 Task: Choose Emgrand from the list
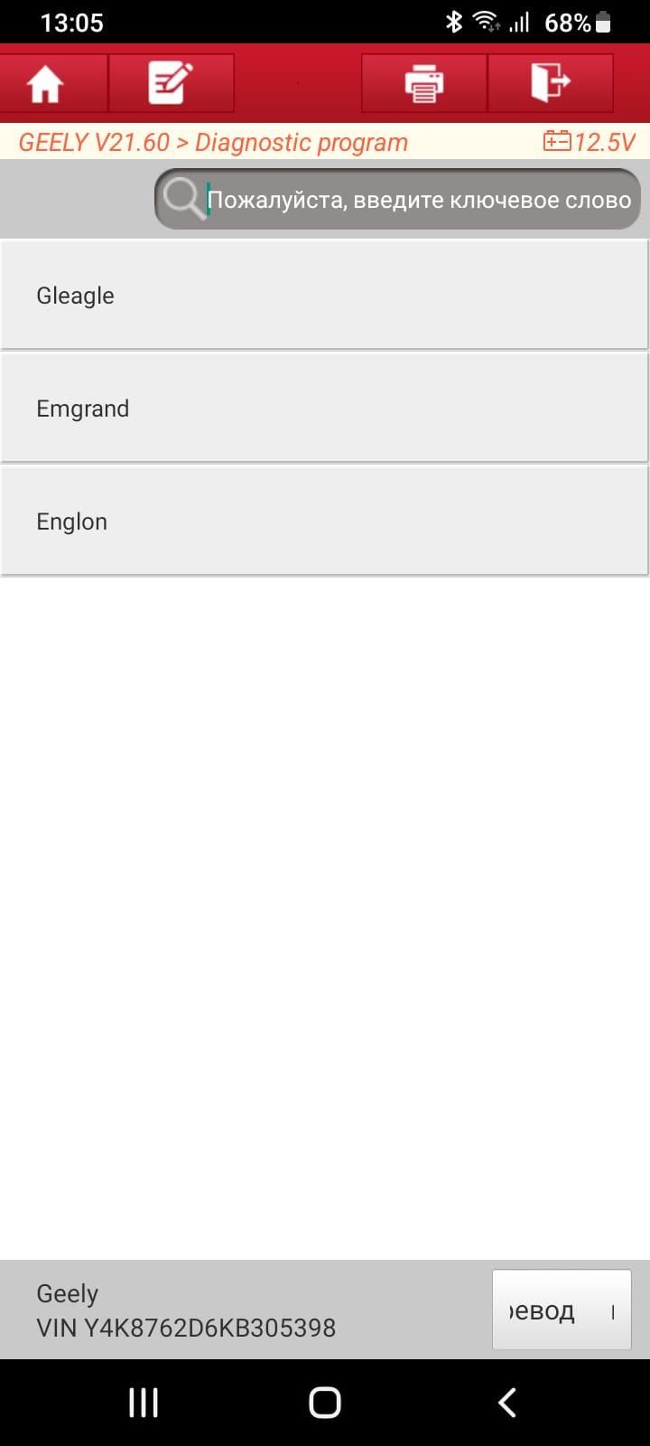[324, 408]
